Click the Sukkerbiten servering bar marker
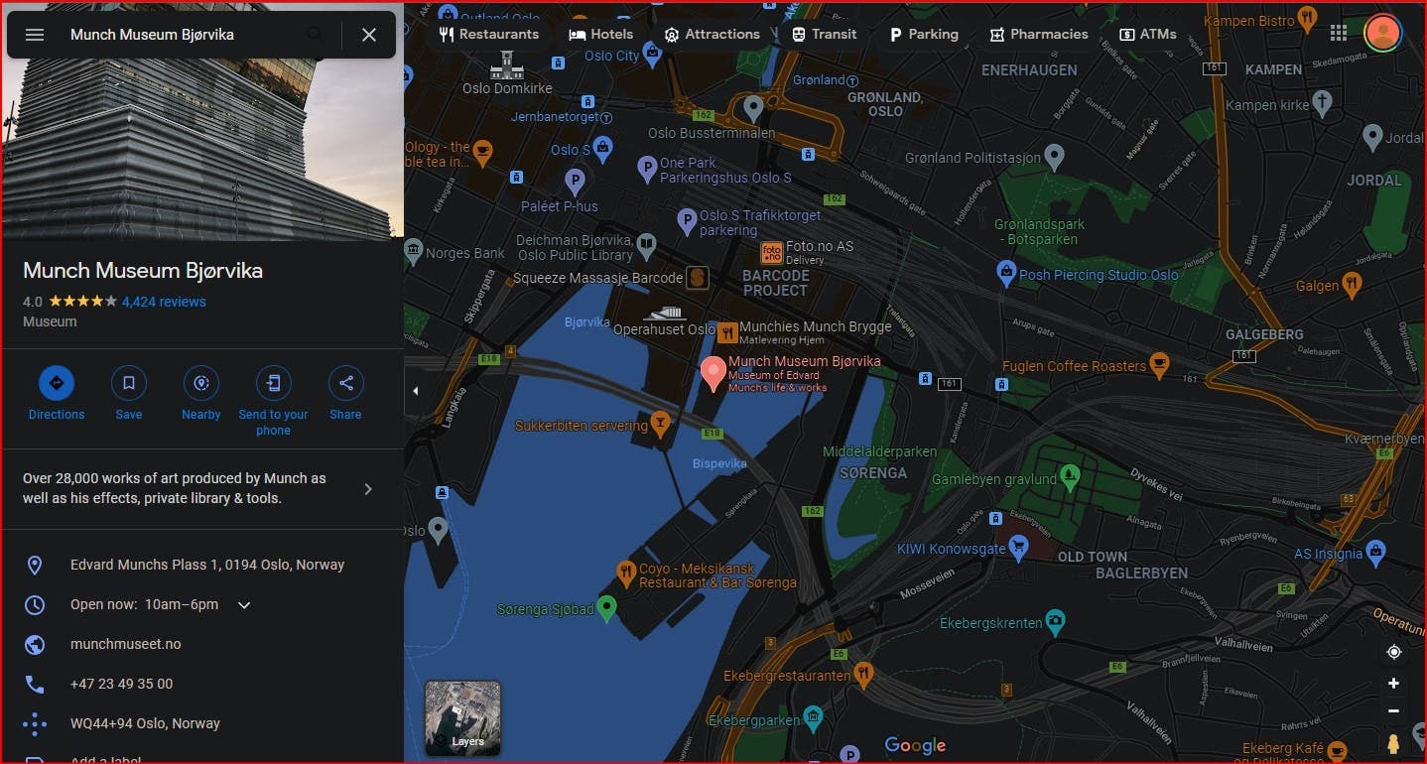1427x764 pixels. 660,426
